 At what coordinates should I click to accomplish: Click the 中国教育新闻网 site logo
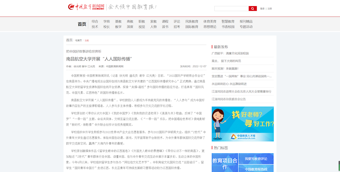coord(86,7)
